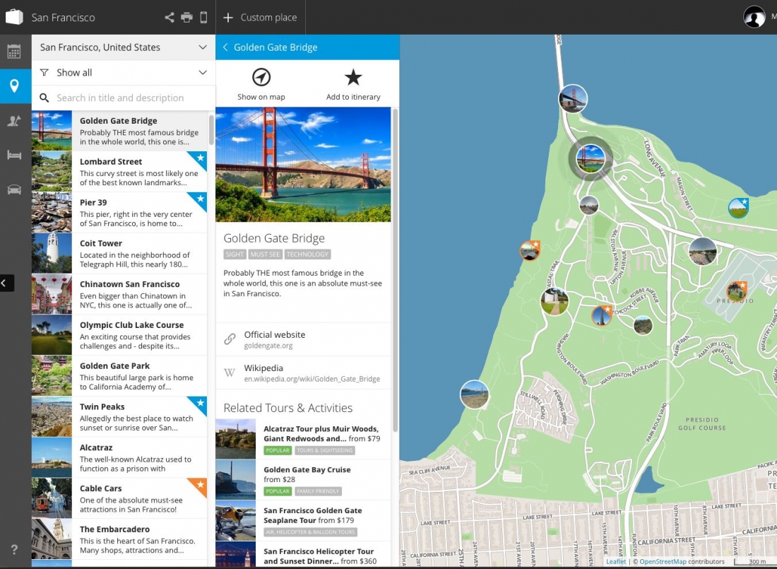The width and height of the screenshot is (777, 569).
Task: Open the Official website goldengate.org link
Action: [274, 339]
